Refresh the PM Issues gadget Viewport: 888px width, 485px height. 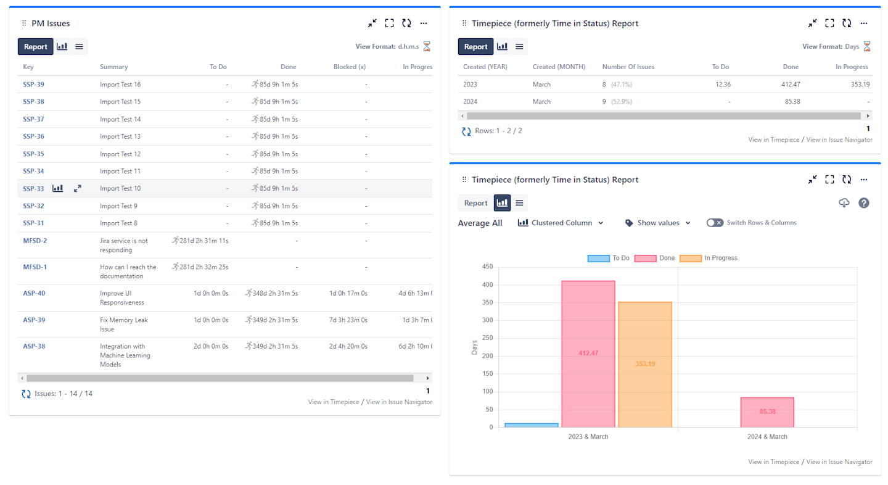click(x=406, y=23)
